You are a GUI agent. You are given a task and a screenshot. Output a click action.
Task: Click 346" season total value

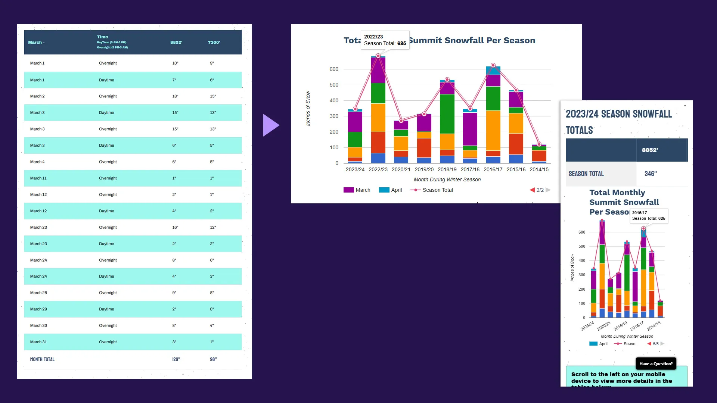[651, 174]
